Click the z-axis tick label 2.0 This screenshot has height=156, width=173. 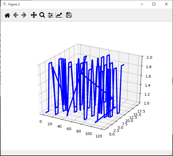point(149,58)
